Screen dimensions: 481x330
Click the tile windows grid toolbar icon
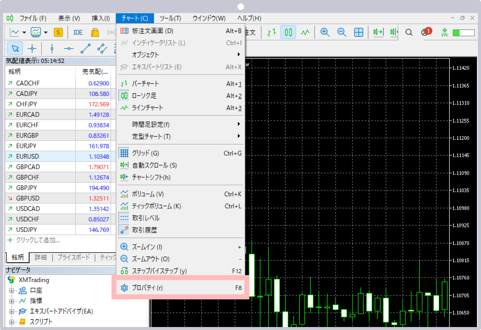click(x=358, y=32)
